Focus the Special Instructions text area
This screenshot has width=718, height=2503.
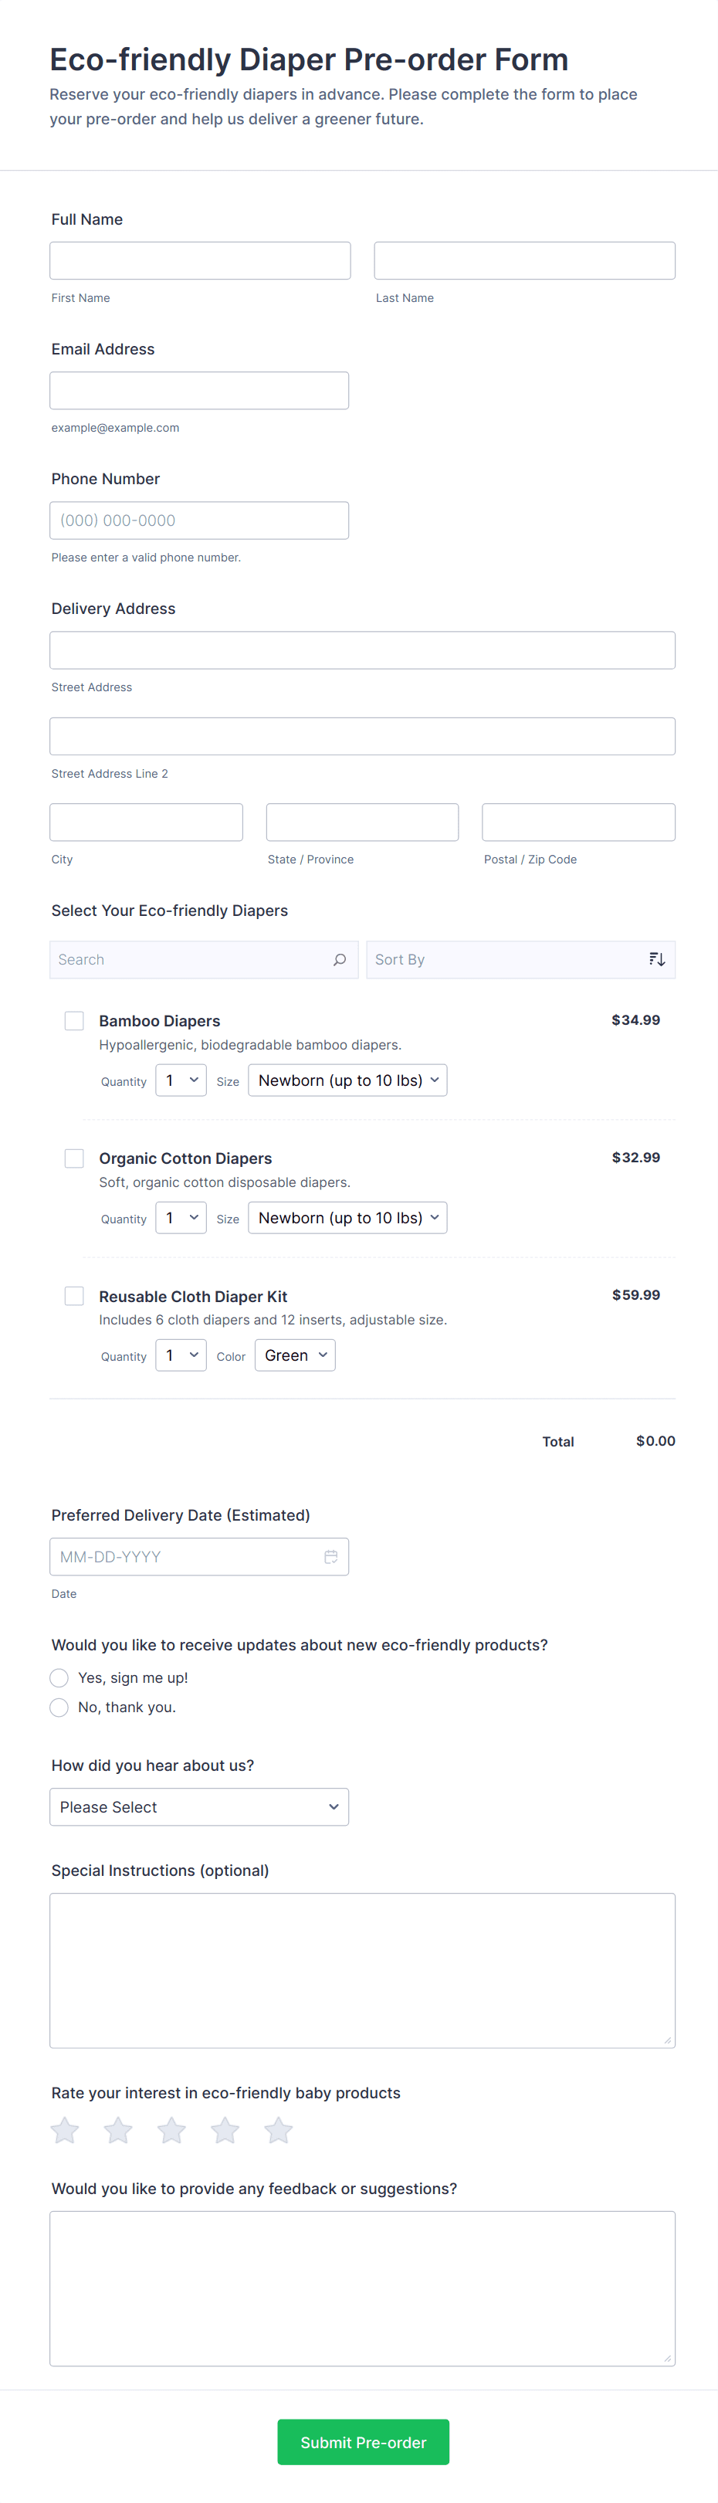(362, 1969)
